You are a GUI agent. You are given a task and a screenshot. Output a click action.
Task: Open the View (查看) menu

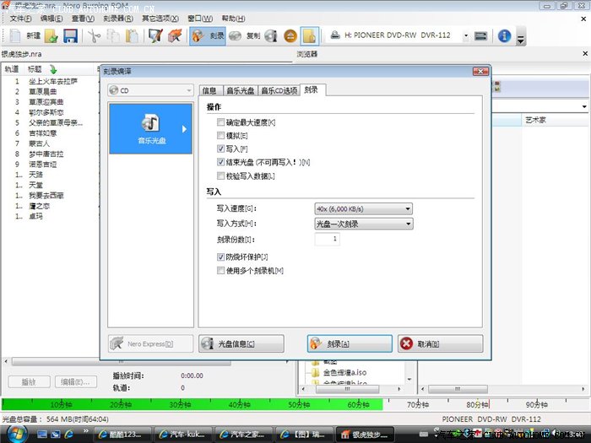point(83,19)
